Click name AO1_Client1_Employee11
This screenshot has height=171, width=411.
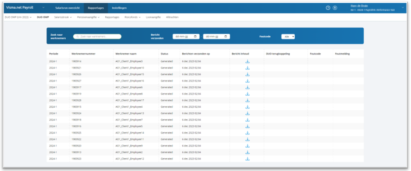tap(130, 139)
